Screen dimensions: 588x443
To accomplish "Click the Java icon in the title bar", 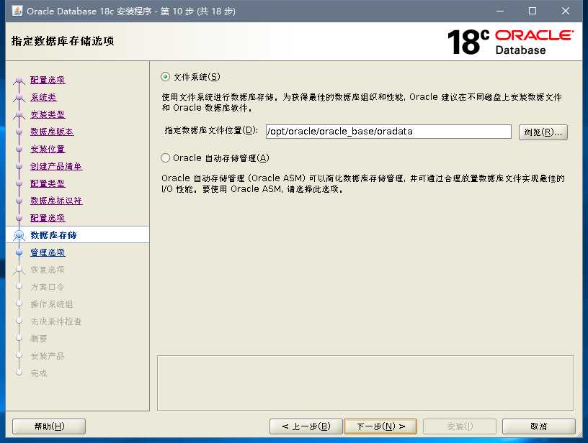I will coord(17,11).
